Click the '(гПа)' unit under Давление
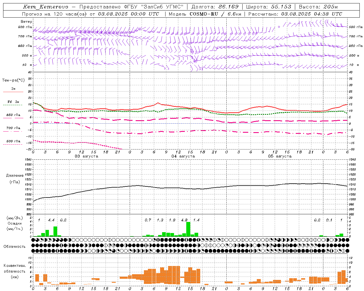Viewport: 364px width, 291px height. tap(15, 182)
